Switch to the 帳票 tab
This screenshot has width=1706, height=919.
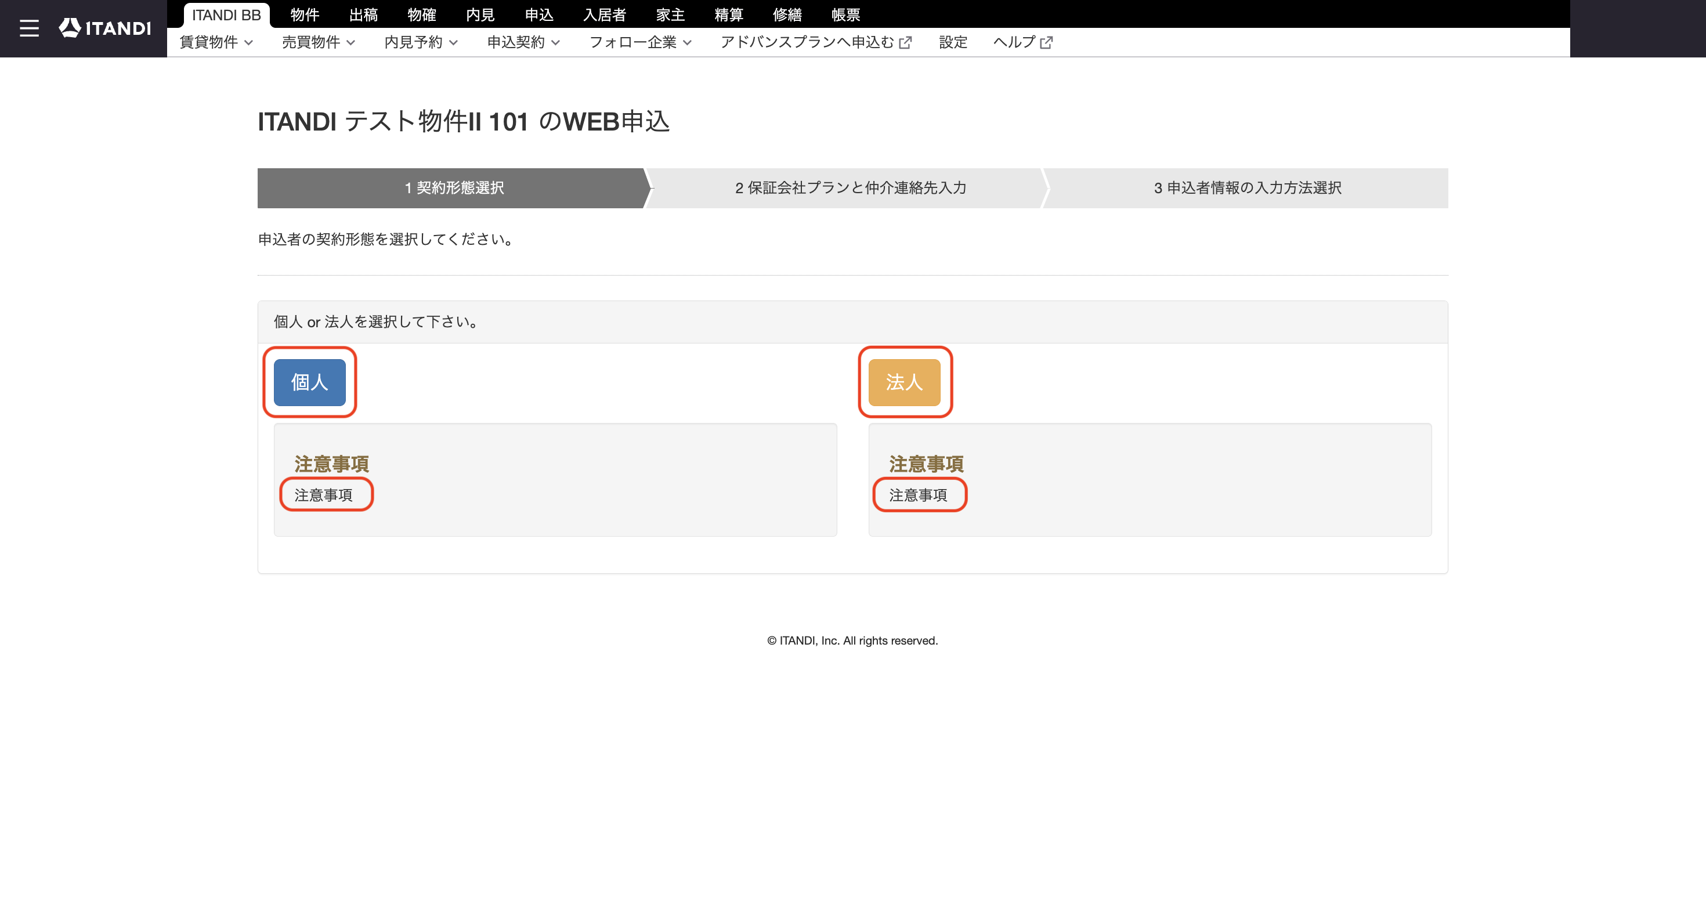845,15
